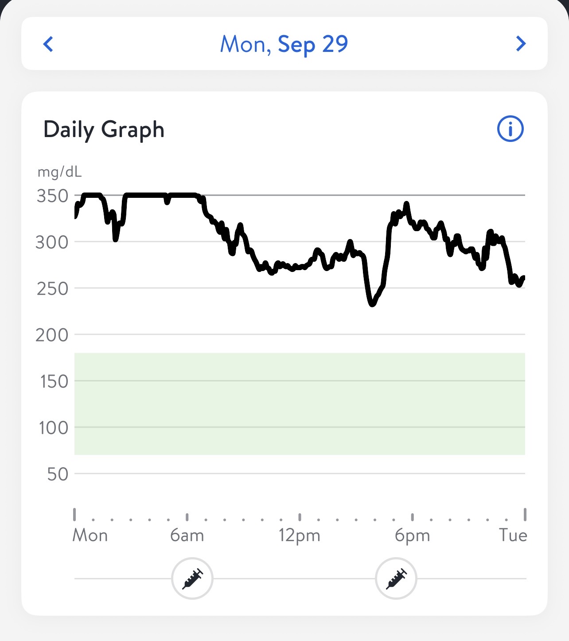Go to the previous day using left chevron
Image resolution: width=569 pixels, height=641 pixels.
point(48,44)
